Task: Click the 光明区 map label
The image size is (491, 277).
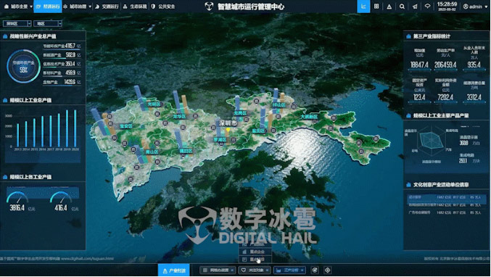Action: tap(154, 104)
